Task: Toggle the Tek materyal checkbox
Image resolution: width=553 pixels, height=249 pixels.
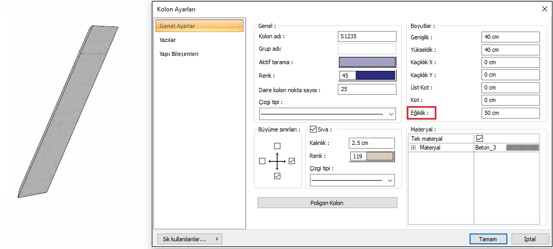Action: 479,139
